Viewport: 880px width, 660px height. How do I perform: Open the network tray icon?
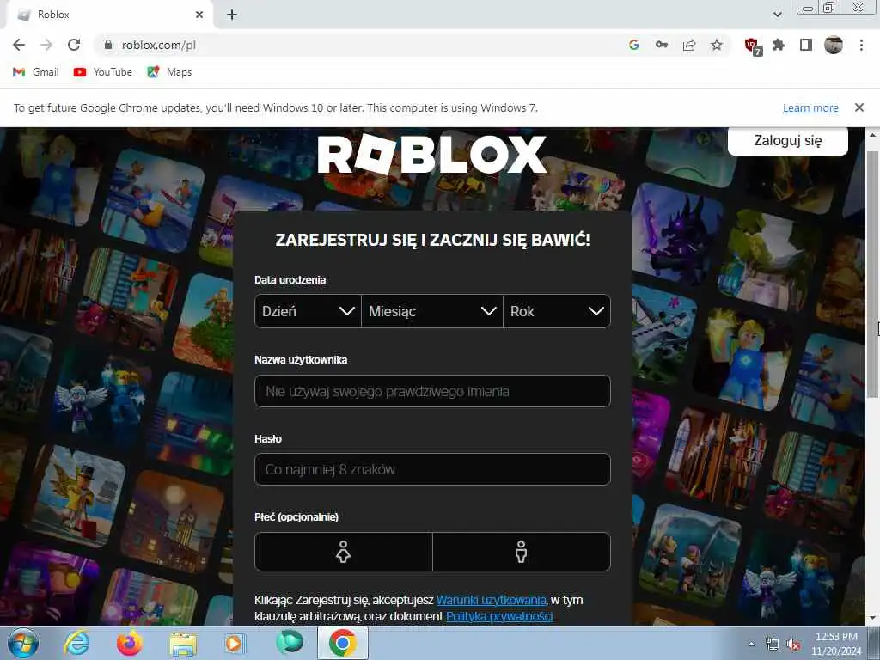click(x=773, y=645)
